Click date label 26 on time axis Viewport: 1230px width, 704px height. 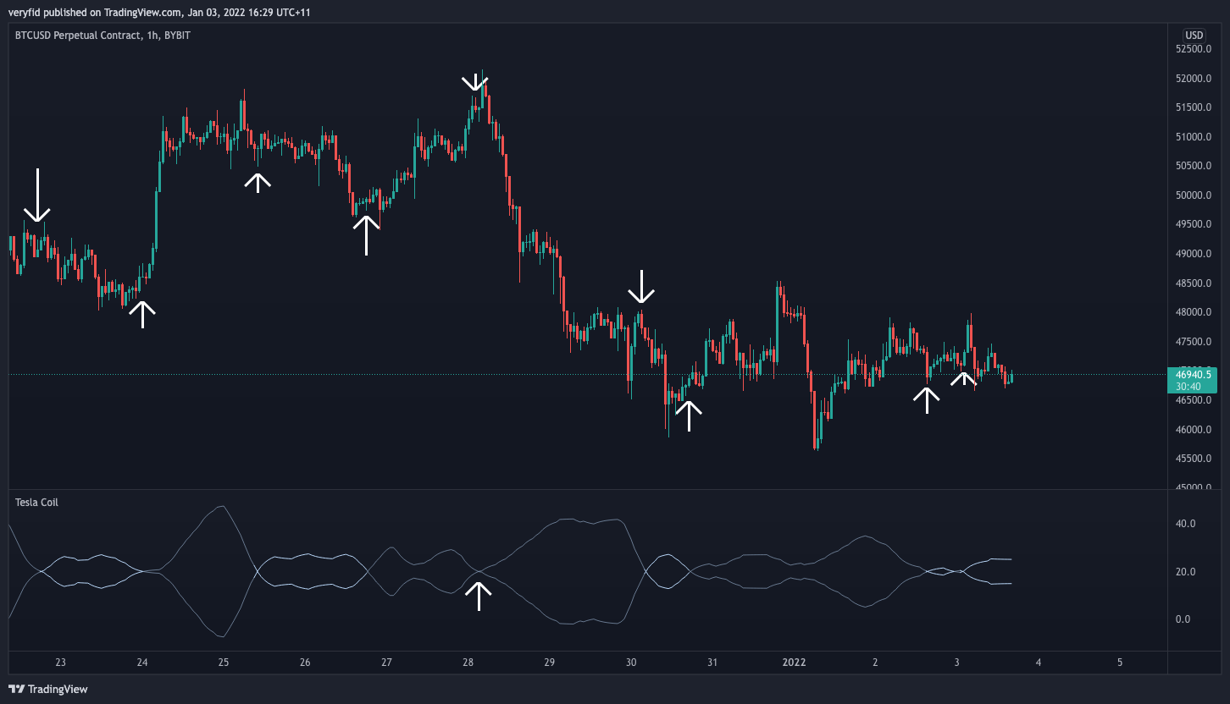click(305, 663)
